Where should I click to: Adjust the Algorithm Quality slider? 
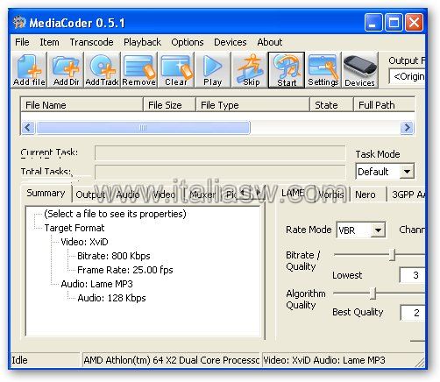[373, 294]
